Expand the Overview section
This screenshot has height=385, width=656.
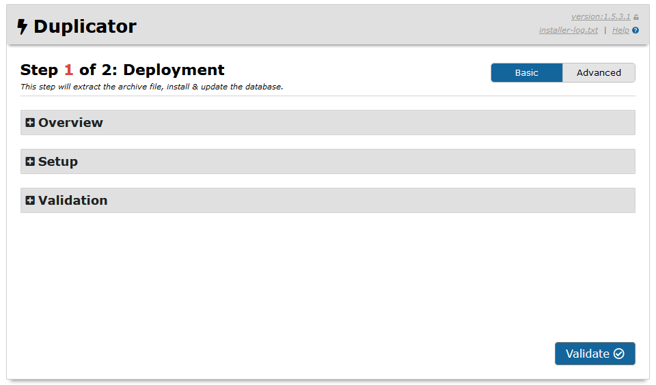[327, 122]
